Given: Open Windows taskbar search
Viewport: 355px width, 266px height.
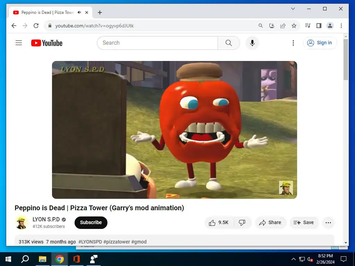Looking at the screenshot, I should pyautogui.click(x=25, y=259).
